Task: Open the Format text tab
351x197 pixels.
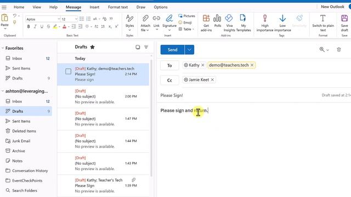Action: pos(118,7)
